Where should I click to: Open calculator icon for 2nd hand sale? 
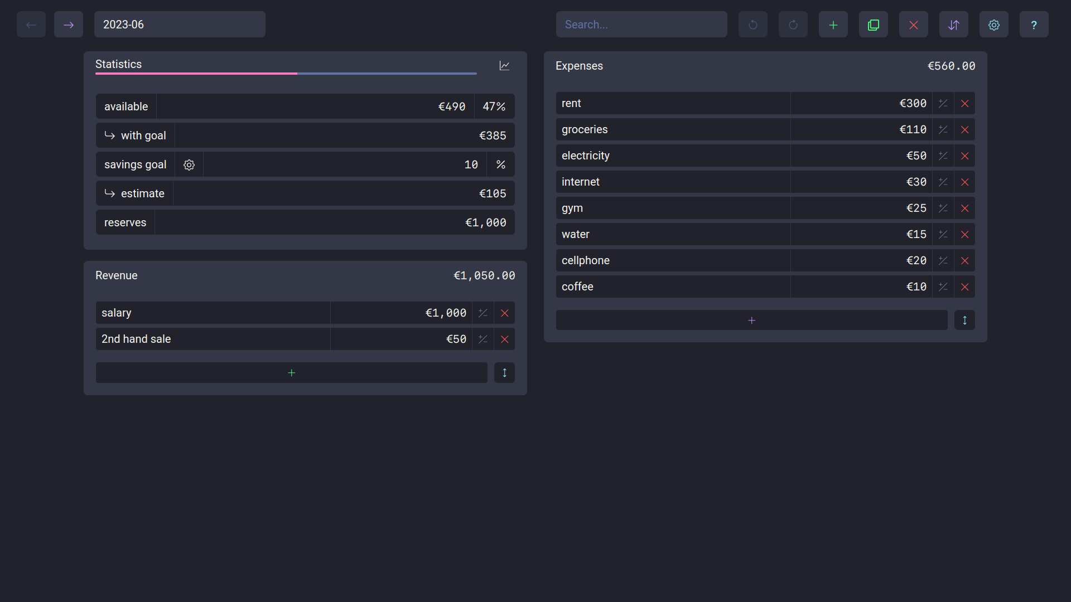click(483, 339)
